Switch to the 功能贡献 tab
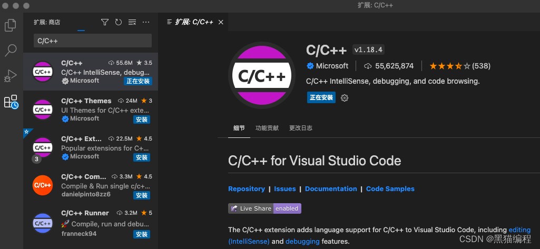The image size is (540, 249). (x=267, y=128)
